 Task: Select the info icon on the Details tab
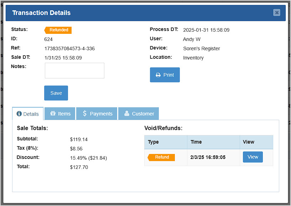tap(20, 113)
